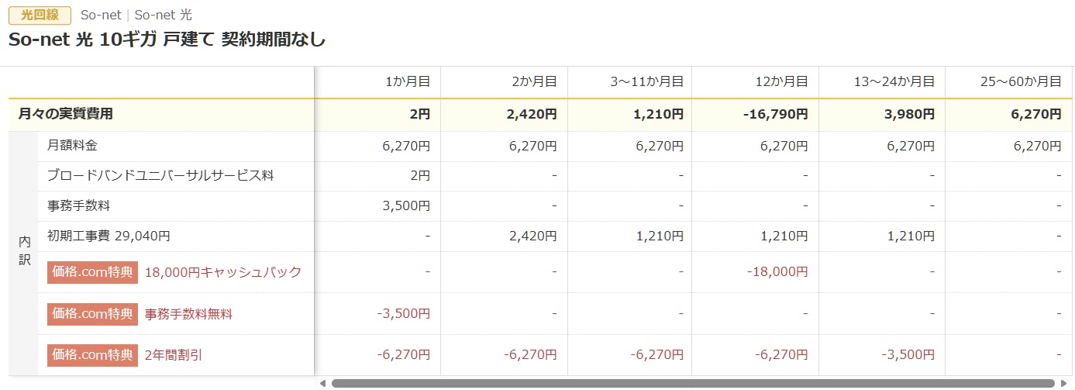The width and height of the screenshot is (1075, 390).
Task: Open the 事務手数料無料 offer link
Action: tap(188, 314)
